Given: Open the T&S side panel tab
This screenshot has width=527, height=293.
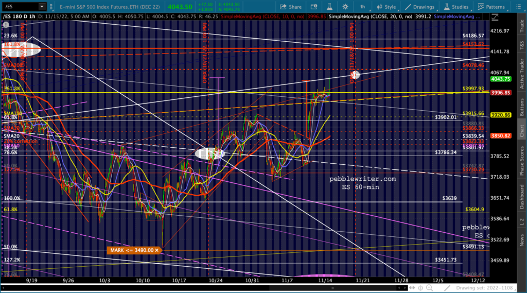Looking at the screenshot, I should 522,45.
